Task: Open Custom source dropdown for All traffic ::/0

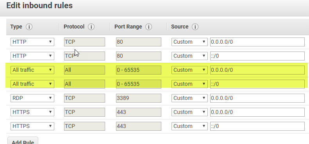Action: [189, 84]
